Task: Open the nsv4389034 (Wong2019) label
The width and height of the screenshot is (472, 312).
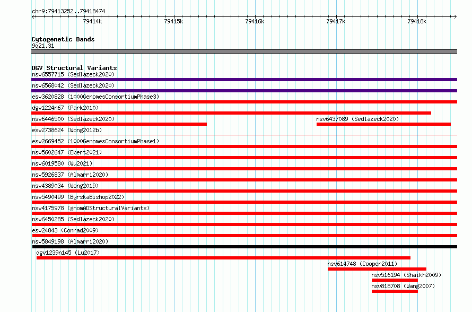Action: (65, 186)
